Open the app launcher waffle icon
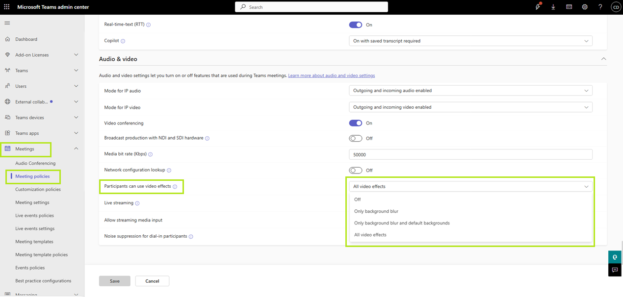This screenshot has height=297, width=623. pos(7,7)
